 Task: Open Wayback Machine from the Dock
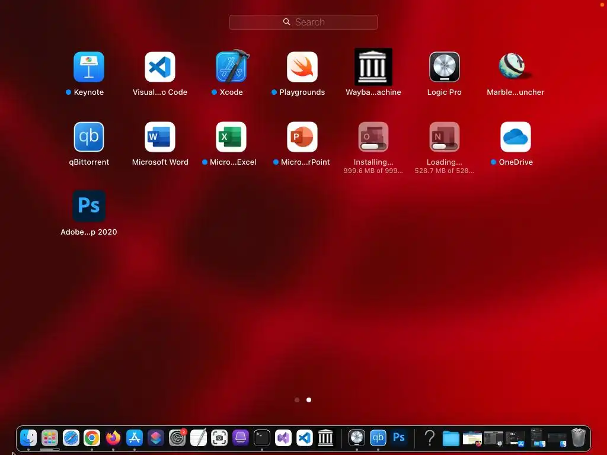click(x=325, y=438)
